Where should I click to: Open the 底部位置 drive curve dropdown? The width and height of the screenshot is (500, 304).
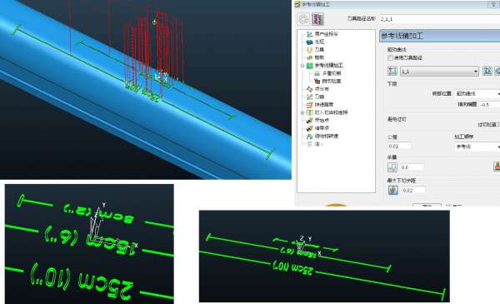coord(477,93)
